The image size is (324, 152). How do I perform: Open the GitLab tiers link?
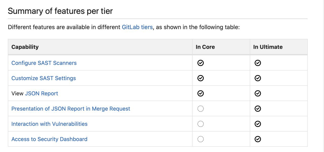pos(137,27)
